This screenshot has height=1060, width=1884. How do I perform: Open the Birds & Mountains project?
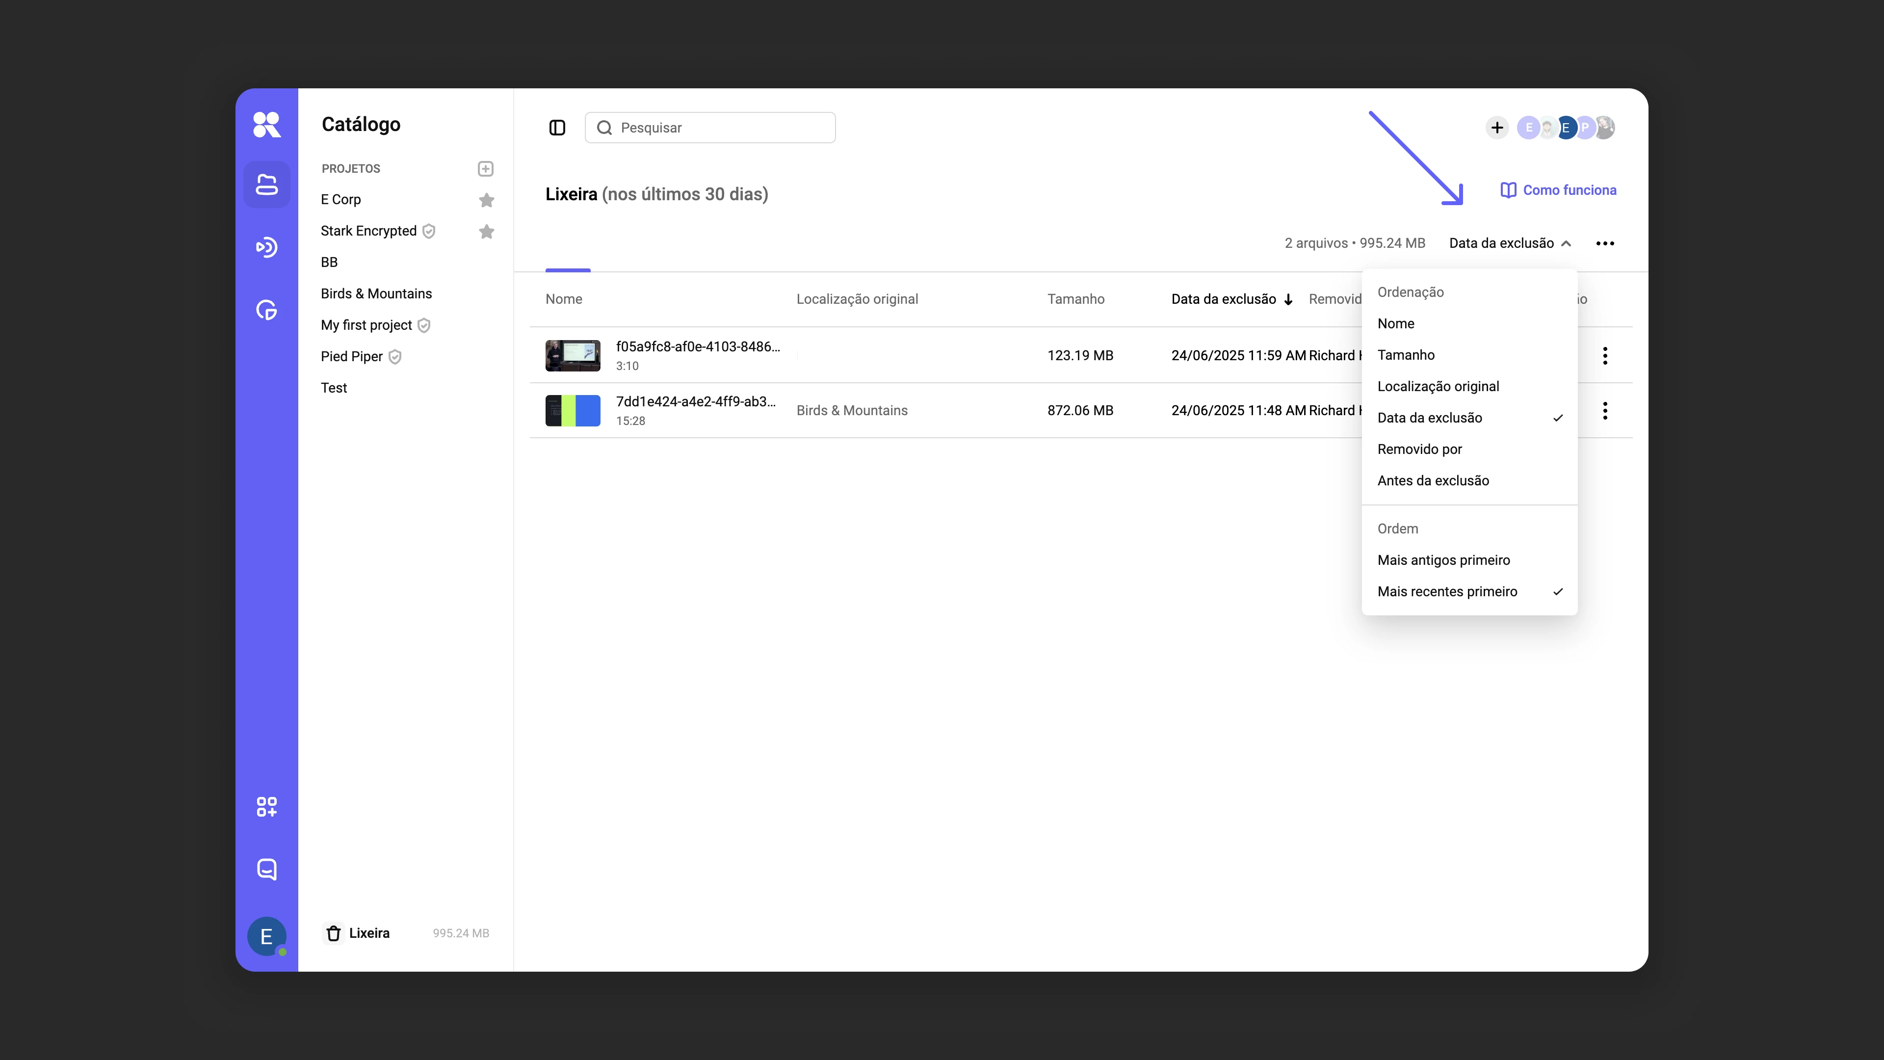(x=376, y=294)
